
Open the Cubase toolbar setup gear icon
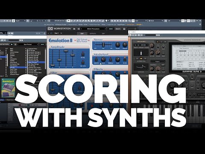pyautogui.click(x=200, y=21)
